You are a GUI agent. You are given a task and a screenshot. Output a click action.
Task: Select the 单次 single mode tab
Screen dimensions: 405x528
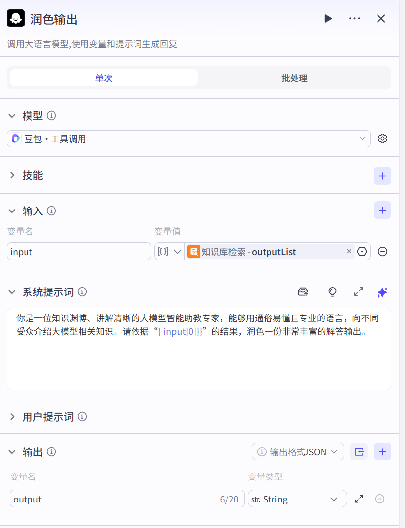tap(104, 78)
